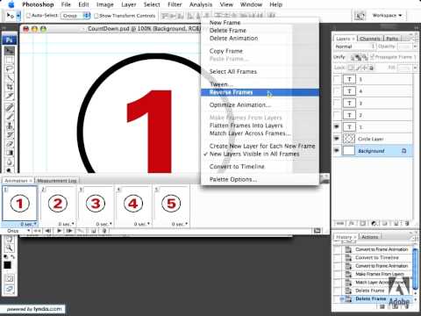This screenshot has height=316, width=421.
Task: Enable Auto-Select checkbox
Action: [x=28, y=16]
